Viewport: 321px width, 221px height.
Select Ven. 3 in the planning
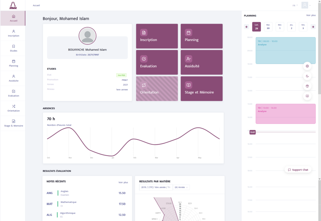(303, 27)
